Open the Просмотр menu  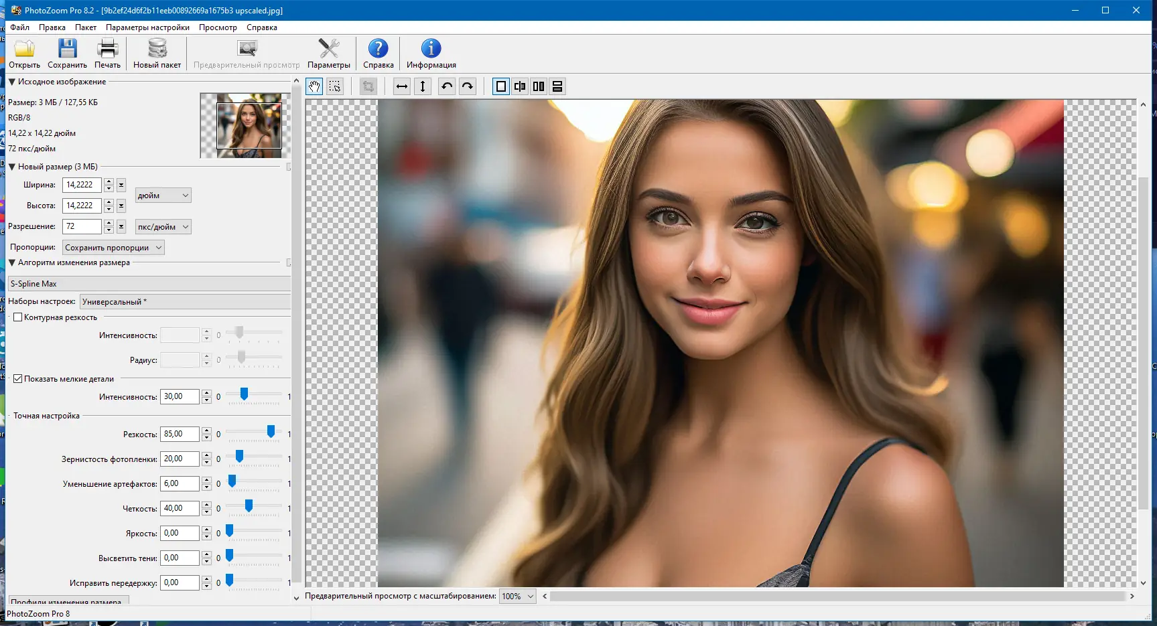click(218, 27)
